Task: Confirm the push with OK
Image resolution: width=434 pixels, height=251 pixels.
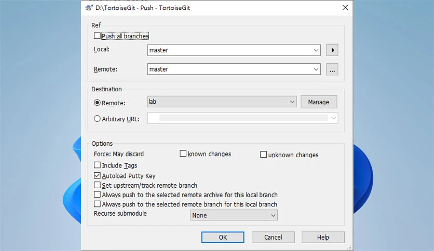Action: pos(223,237)
